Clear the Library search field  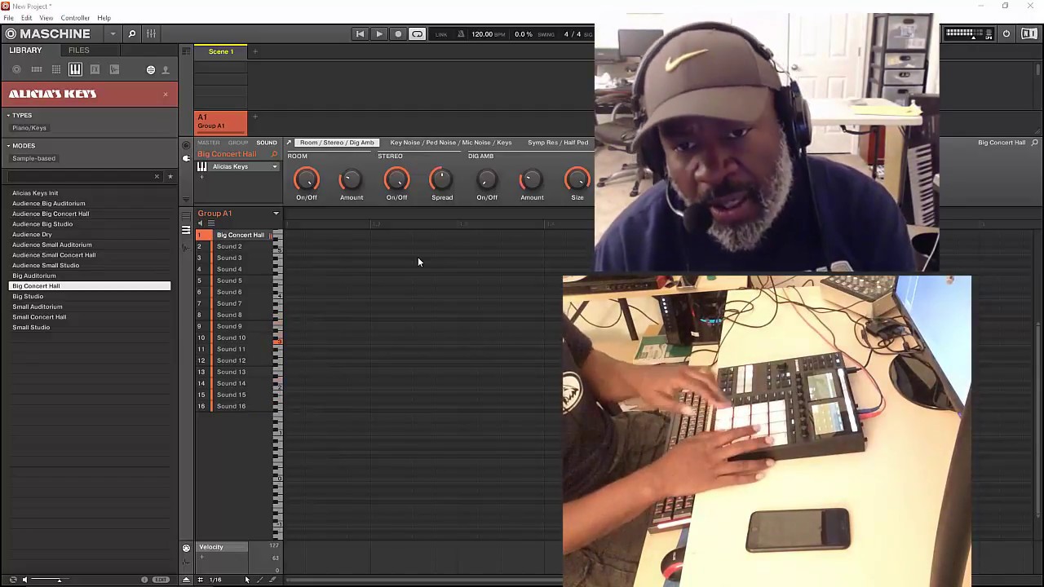[x=157, y=177]
